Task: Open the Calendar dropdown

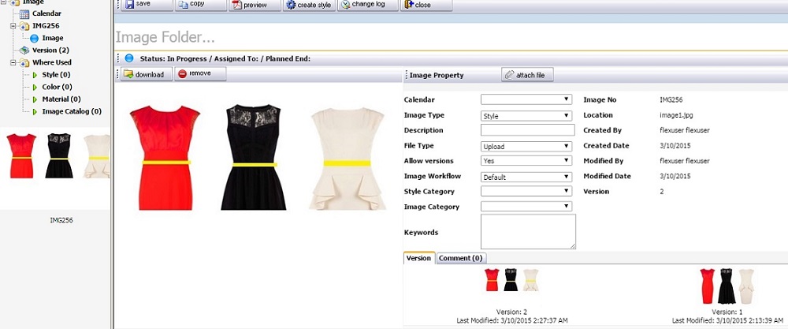Action: coord(526,99)
